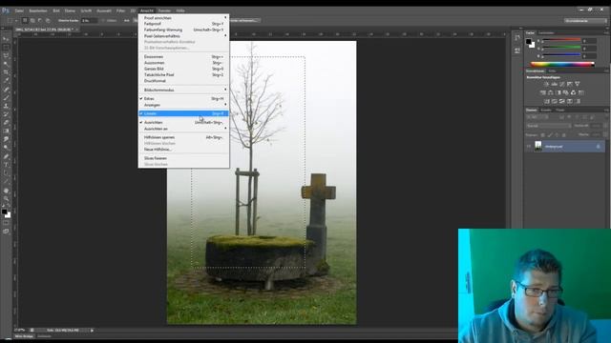The width and height of the screenshot is (611, 343).
Task: Choose Tatsächliche Pixel menu entry
Action: 183,74
